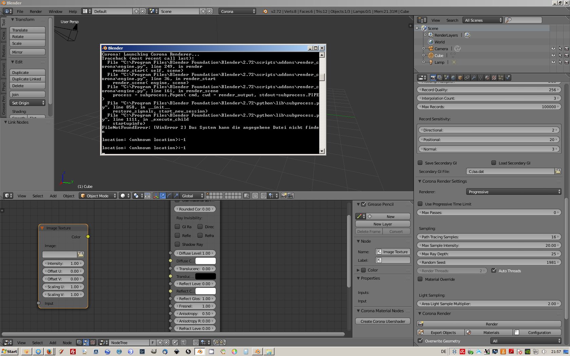Image resolution: width=570 pixels, height=356 pixels.
Task: Open Firefox from the taskbar
Action: [49, 352]
